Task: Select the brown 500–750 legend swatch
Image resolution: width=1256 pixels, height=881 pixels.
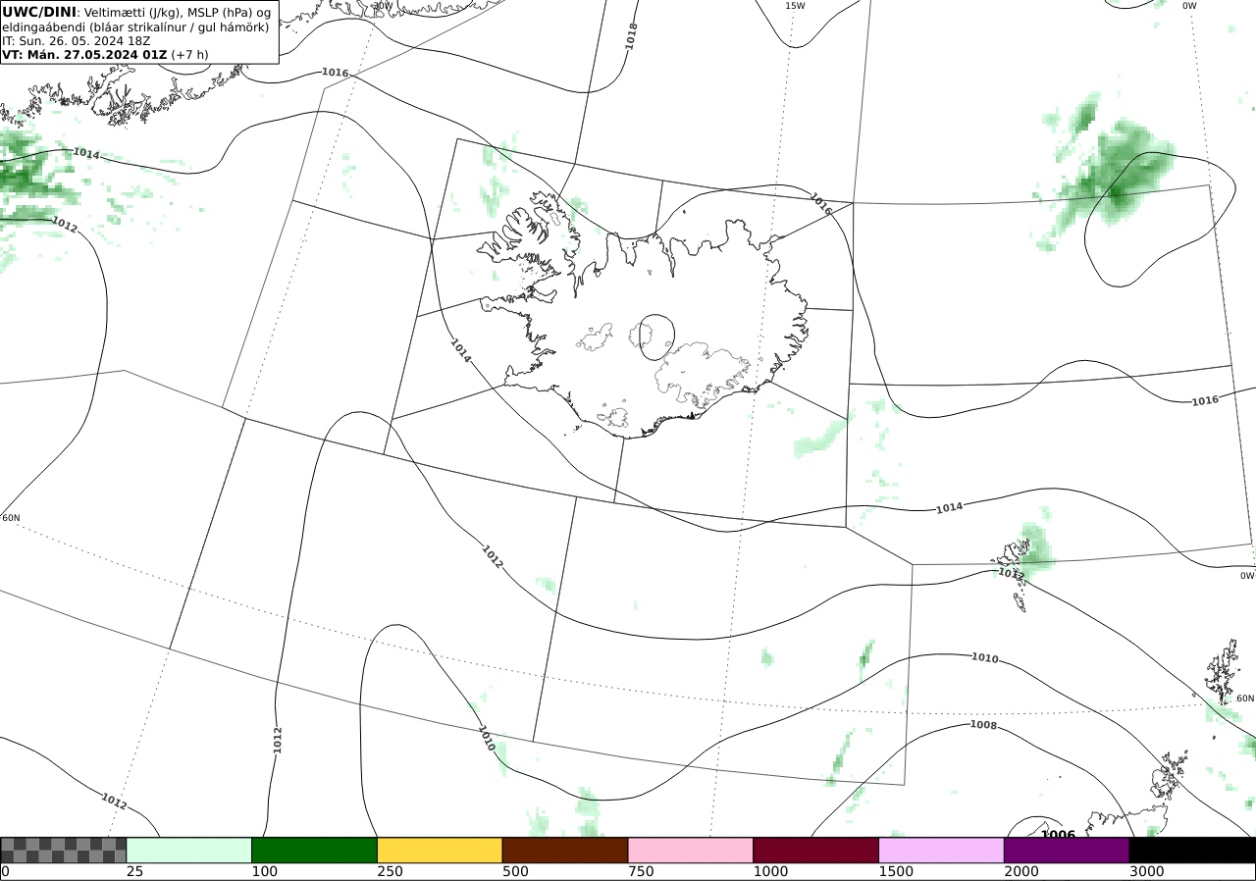Action: pos(565,850)
